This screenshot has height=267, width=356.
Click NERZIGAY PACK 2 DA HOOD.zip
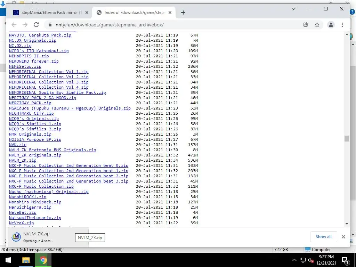click(x=42, y=98)
